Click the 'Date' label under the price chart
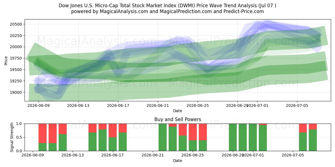Viewport: 335px width, 167px height. [178, 111]
